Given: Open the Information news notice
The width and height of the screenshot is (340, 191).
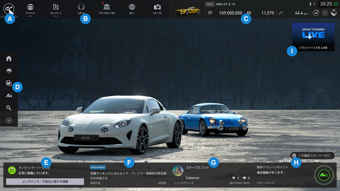Looking at the screenshot, I should click(128, 174).
